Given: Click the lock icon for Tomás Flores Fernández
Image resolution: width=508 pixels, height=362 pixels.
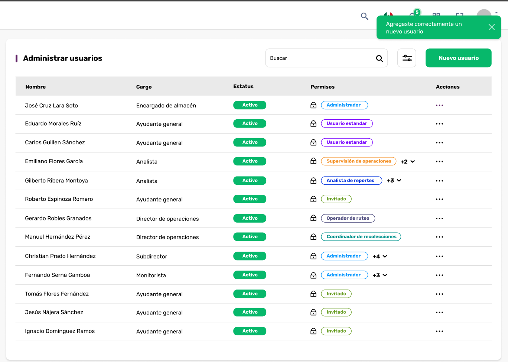Looking at the screenshot, I should click(x=313, y=294).
